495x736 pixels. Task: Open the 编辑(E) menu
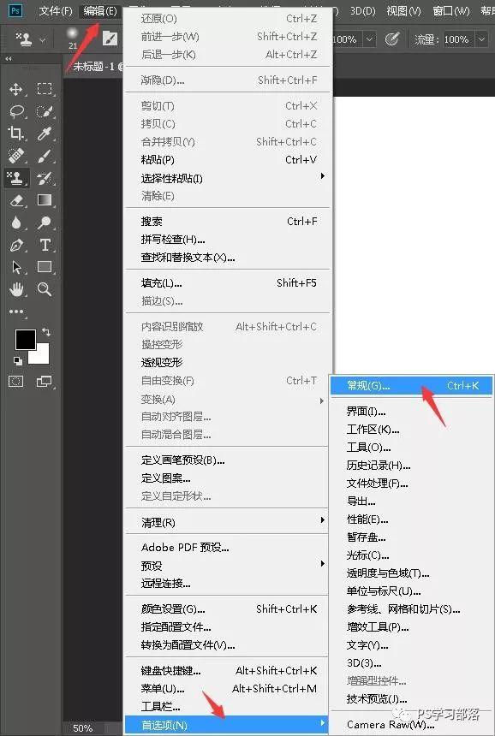click(x=100, y=10)
